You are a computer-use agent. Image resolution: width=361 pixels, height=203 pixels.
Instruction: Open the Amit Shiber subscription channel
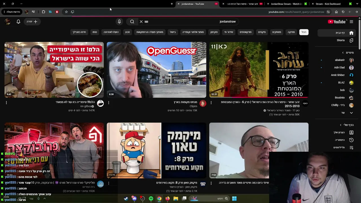tap(337, 75)
